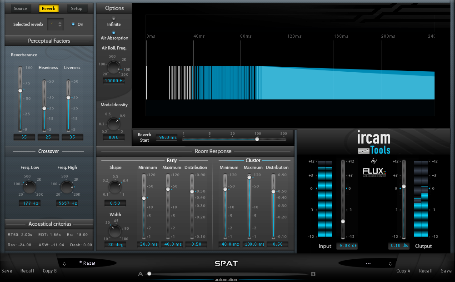Toggle the selected reverb On switch
Image resolution: width=455 pixels, height=282 pixels.
[73, 25]
